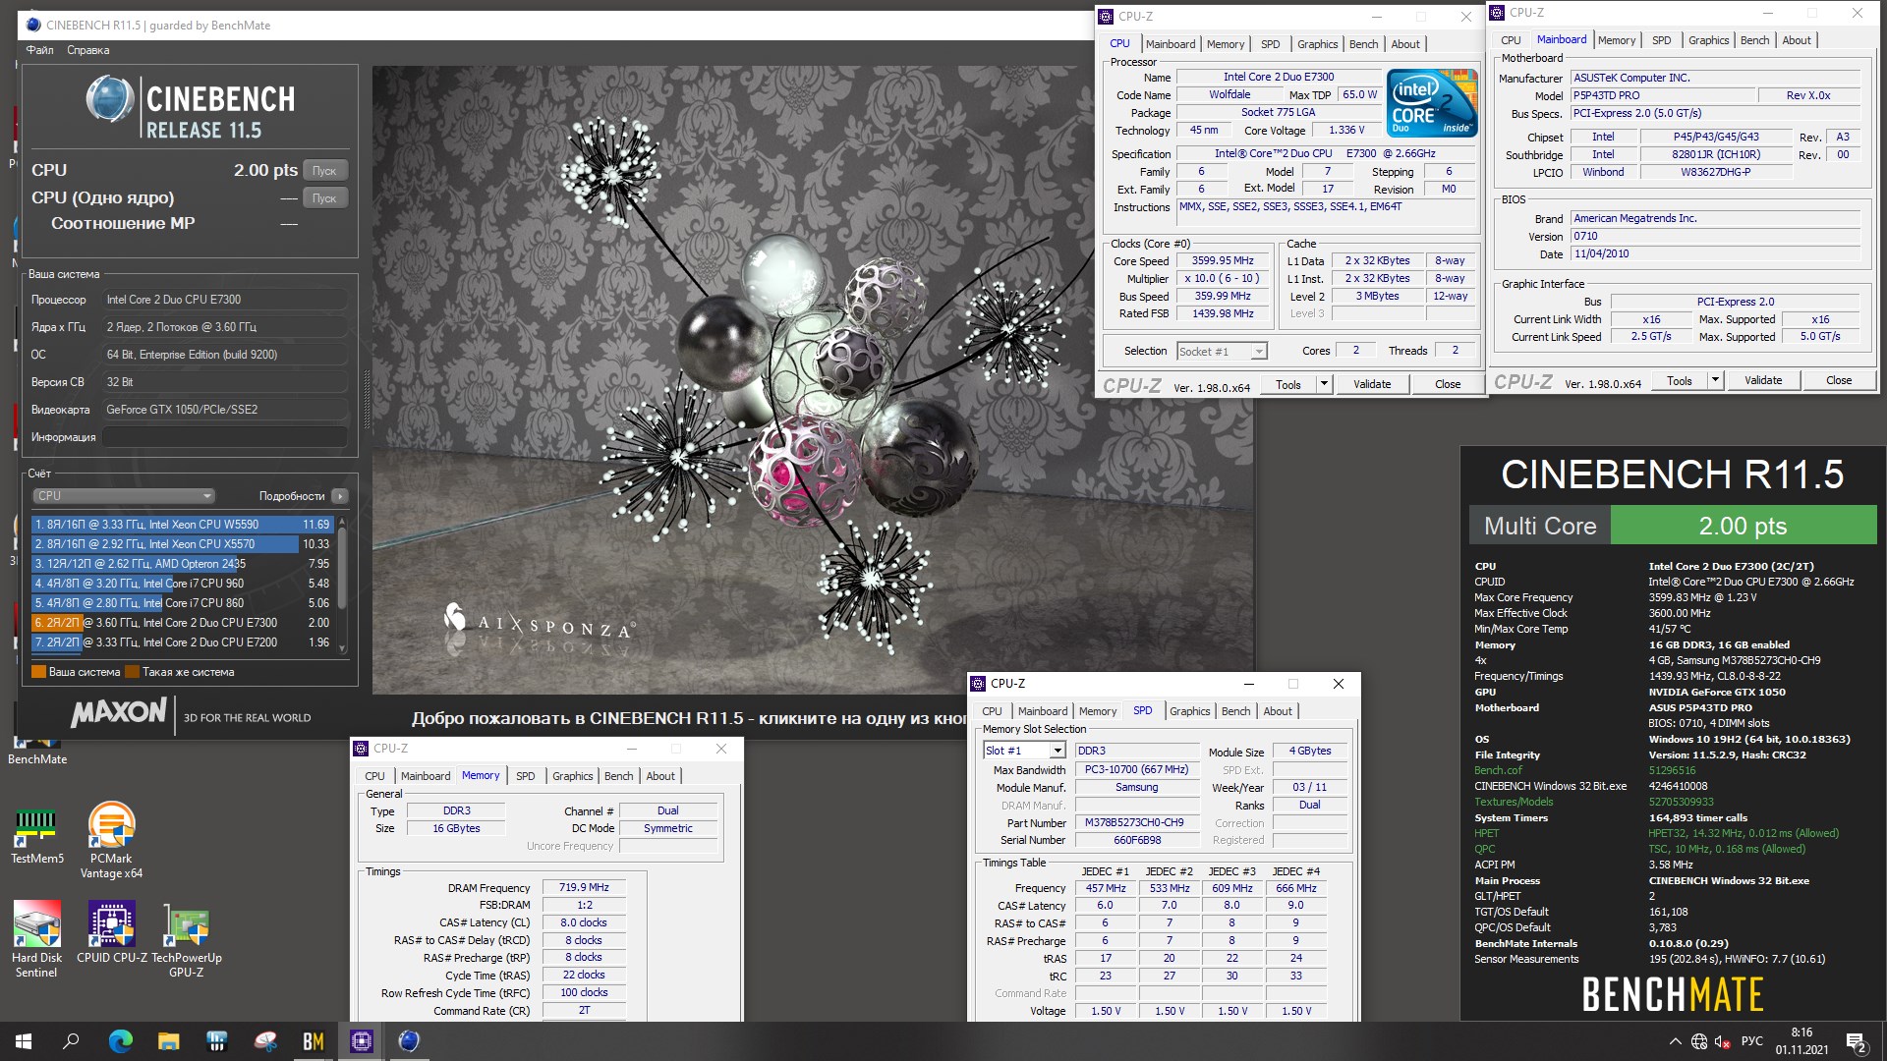Click the Такая же система legend swatch
The height and width of the screenshot is (1061, 1887).
(x=133, y=672)
